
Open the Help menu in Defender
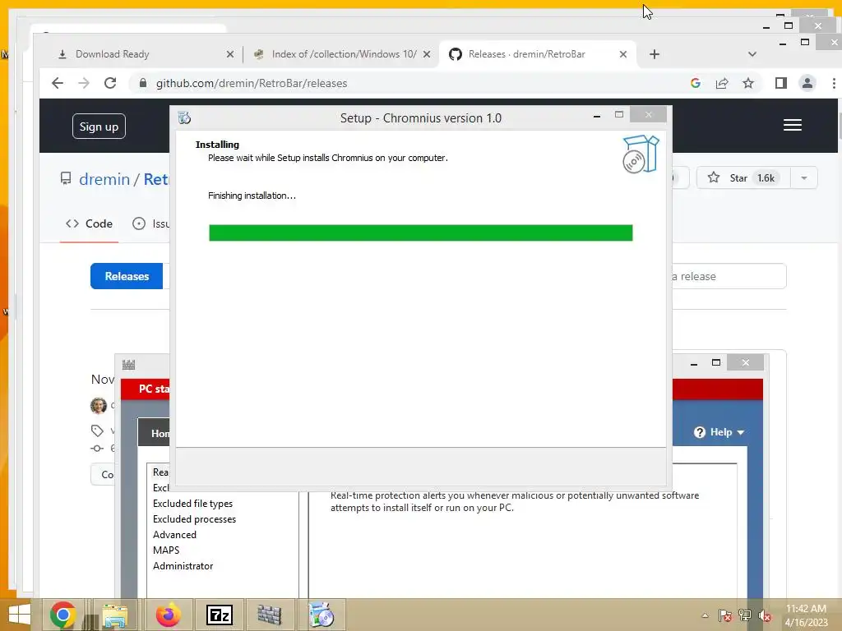pos(719,432)
